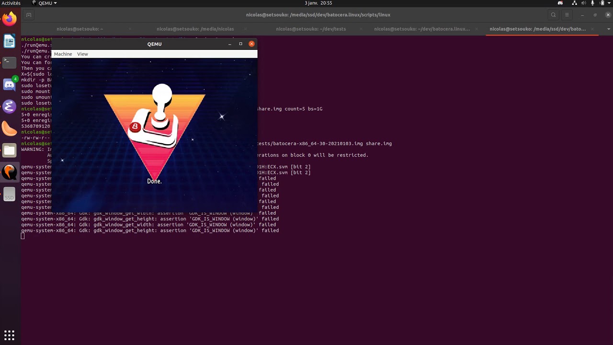Open Emacs from the dock
This screenshot has width=613, height=345.
click(x=10, y=106)
